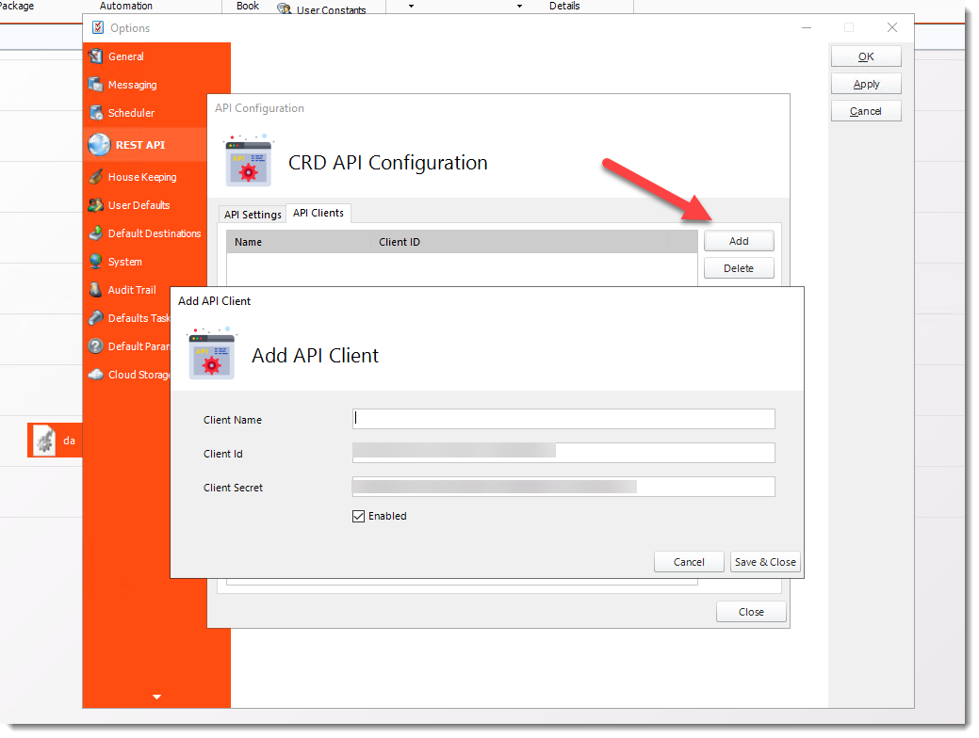Expand more options via the sidebar bottom arrow
Screen dimensions: 979x738
point(156,697)
